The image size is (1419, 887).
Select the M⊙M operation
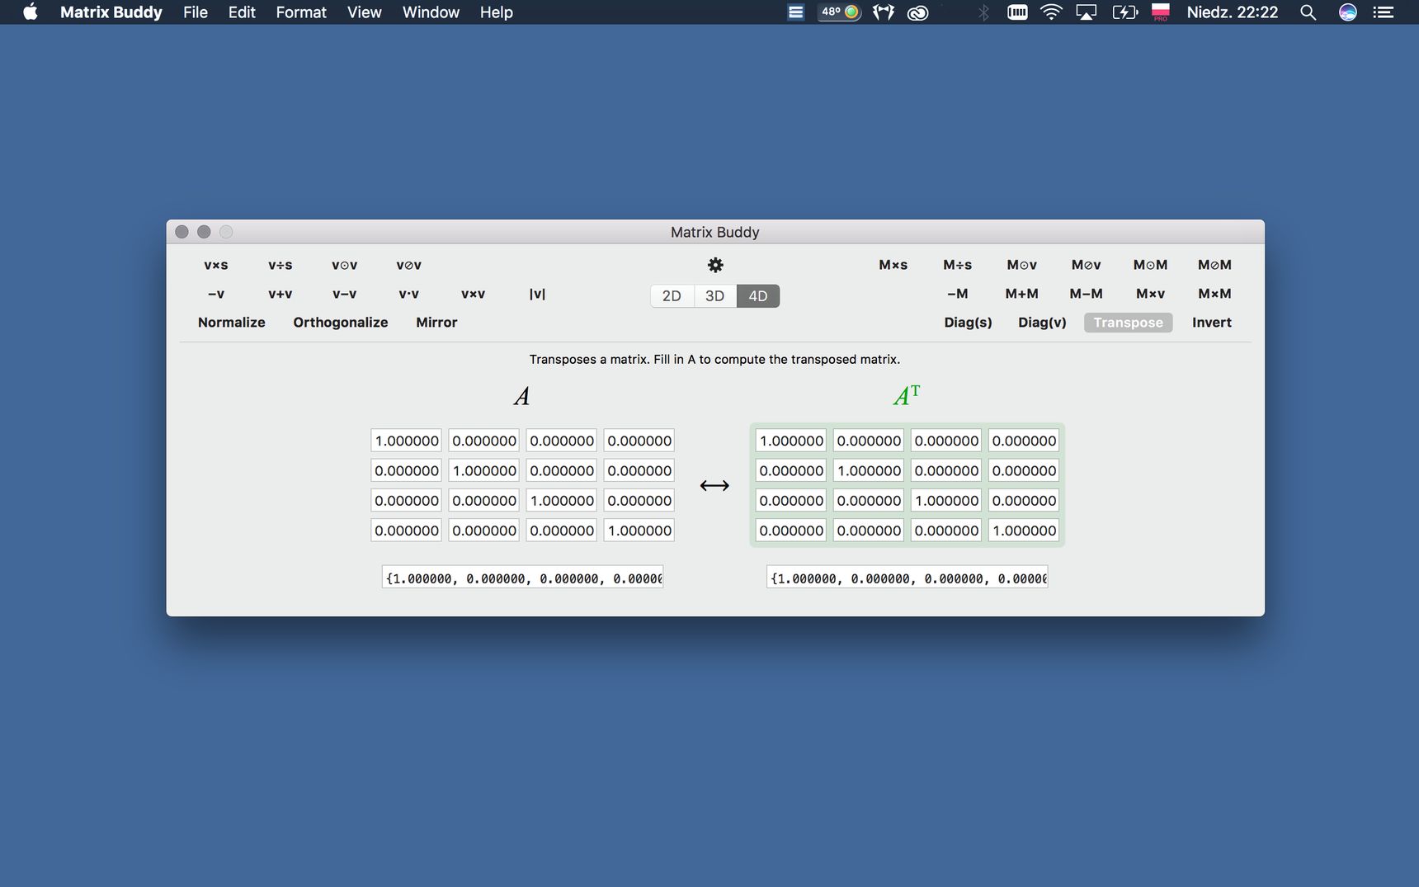click(x=1151, y=265)
